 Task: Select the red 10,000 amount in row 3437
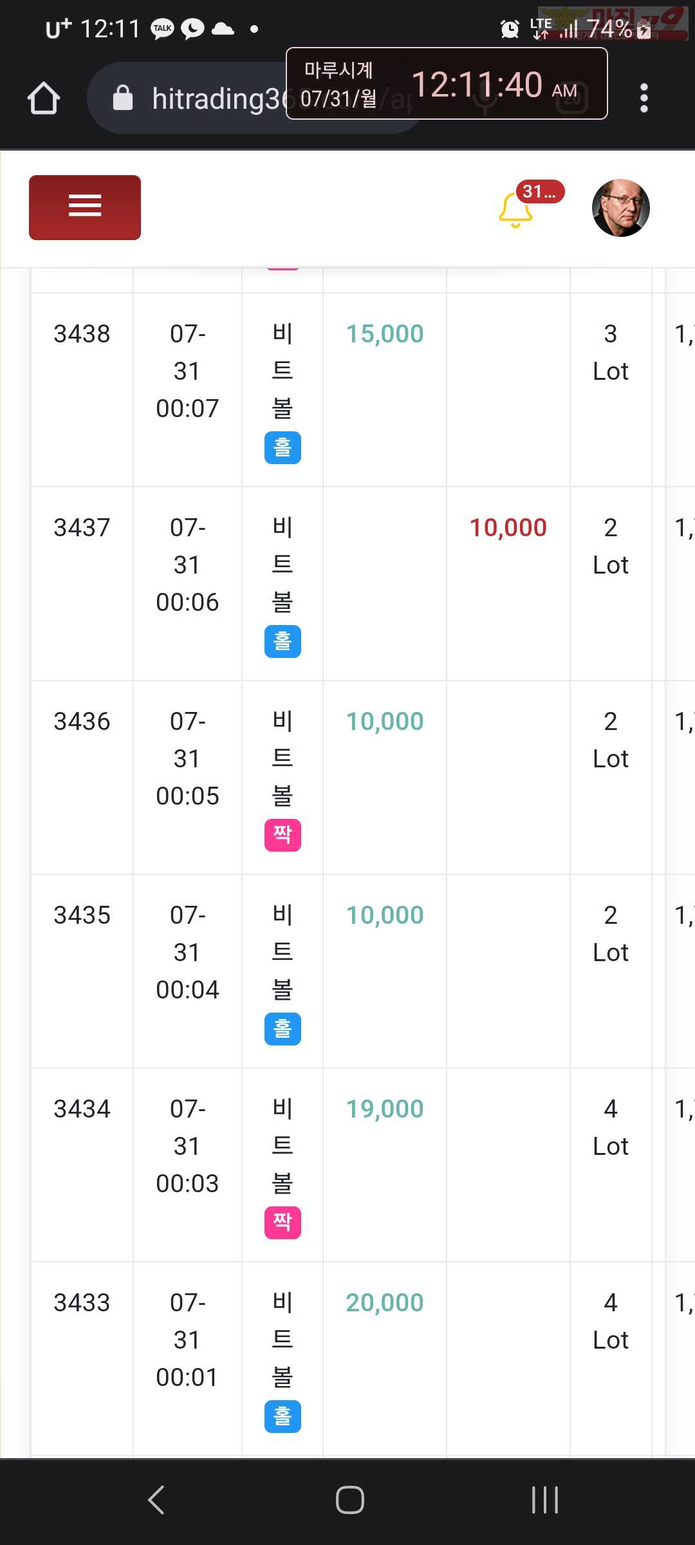click(x=508, y=527)
